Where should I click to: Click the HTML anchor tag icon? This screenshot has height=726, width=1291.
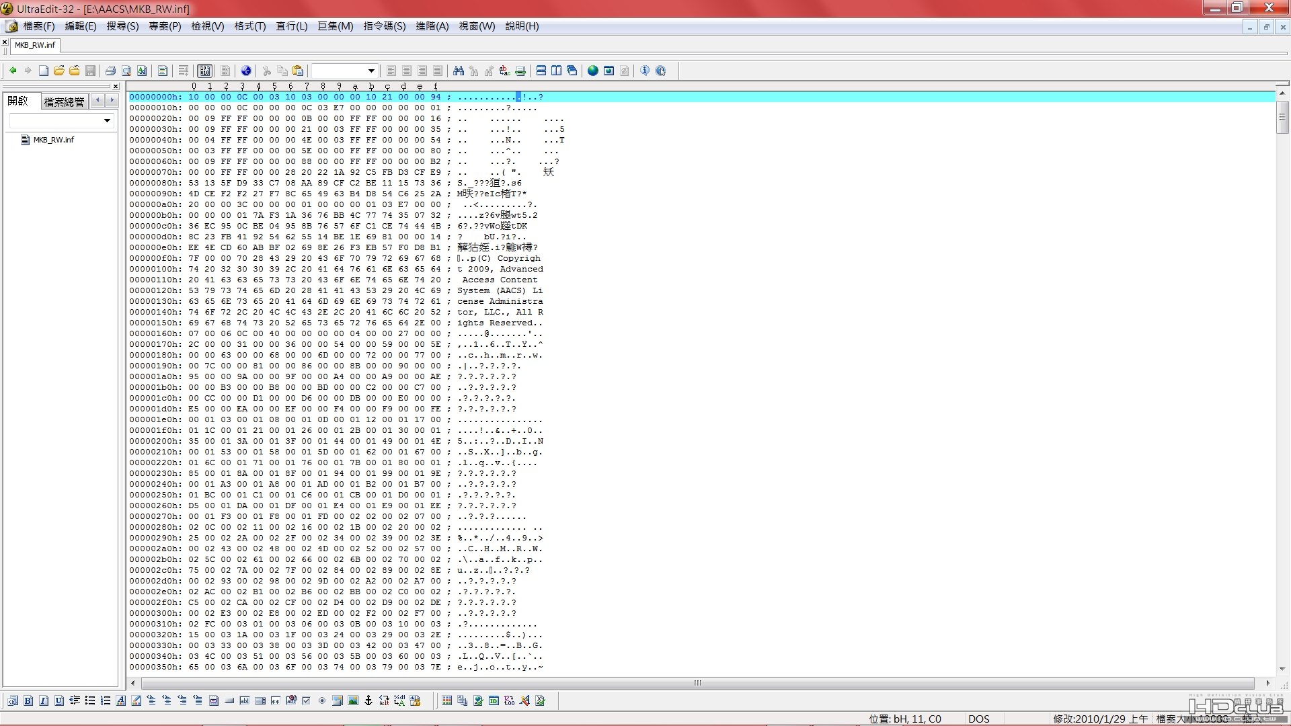pos(368,701)
